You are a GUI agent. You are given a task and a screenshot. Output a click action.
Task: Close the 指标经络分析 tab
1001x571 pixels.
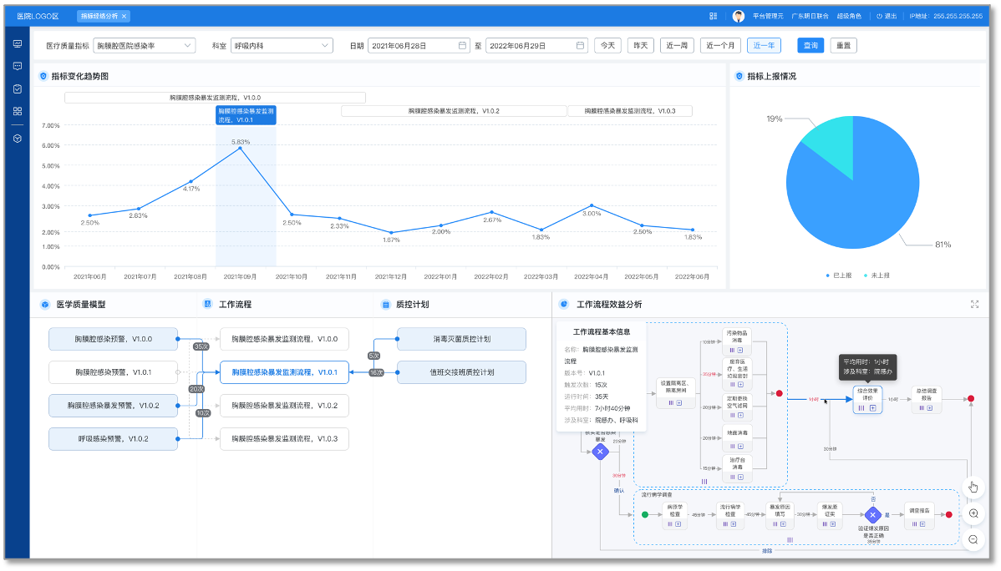tap(124, 16)
